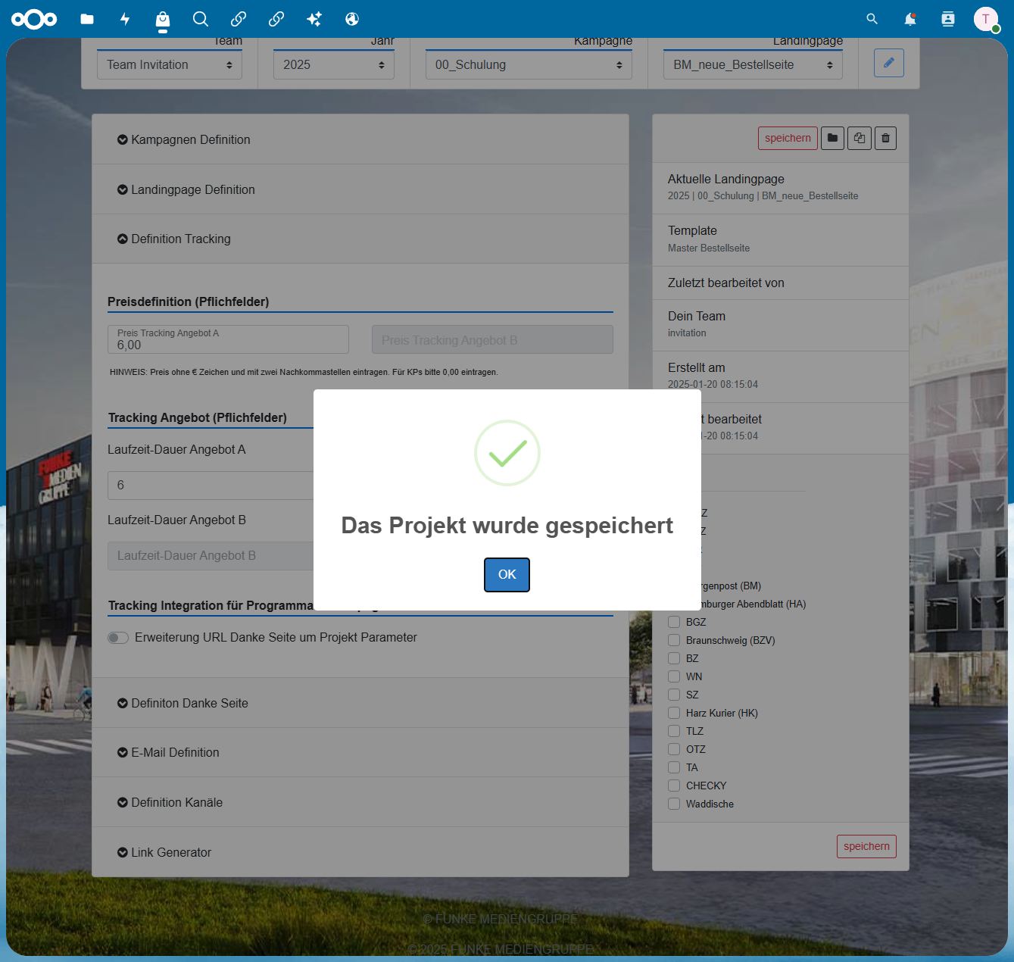Expand the Kampagnen Definition section

pos(360,139)
